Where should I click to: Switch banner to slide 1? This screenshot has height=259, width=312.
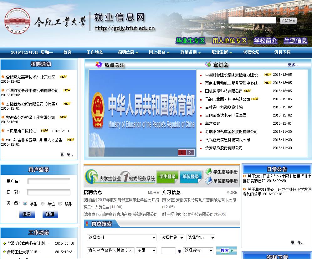(182, 153)
